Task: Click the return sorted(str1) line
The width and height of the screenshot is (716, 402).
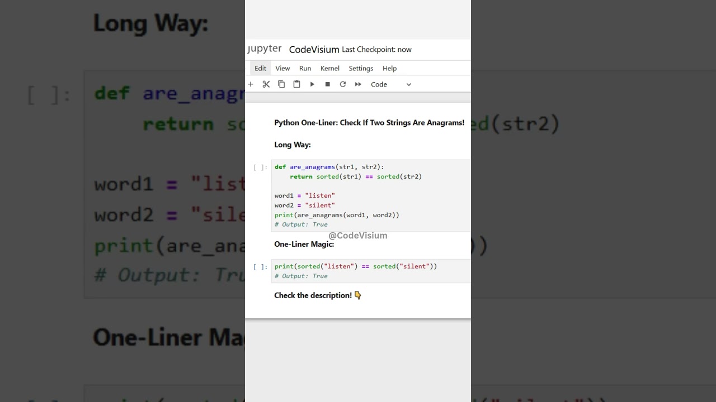Action: [356, 176]
